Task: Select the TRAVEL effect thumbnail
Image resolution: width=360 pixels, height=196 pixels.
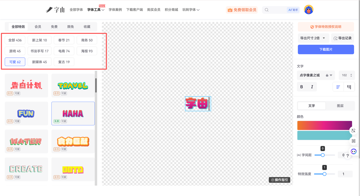Action: pos(73,85)
